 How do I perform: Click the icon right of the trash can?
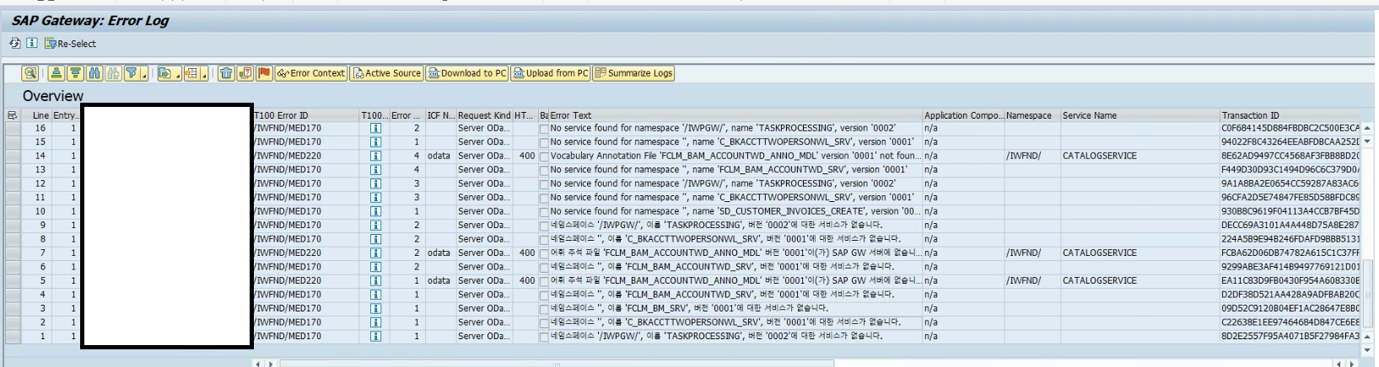pos(245,73)
